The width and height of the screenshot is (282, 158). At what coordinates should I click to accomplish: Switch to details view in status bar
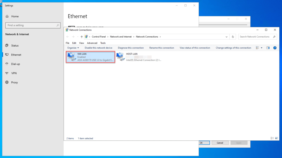coord(272,138)
